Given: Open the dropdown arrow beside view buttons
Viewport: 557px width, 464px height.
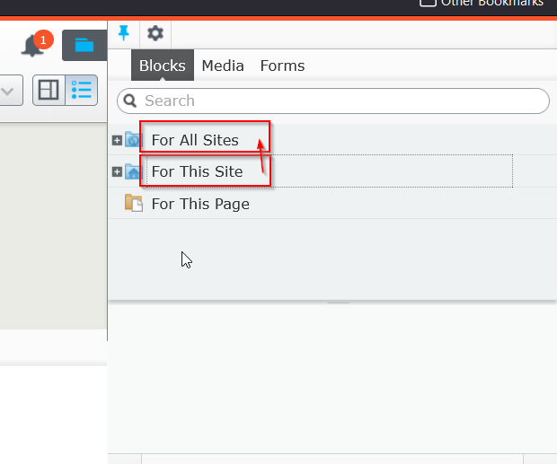Looking at the screenshot, I should coord(8,91).
